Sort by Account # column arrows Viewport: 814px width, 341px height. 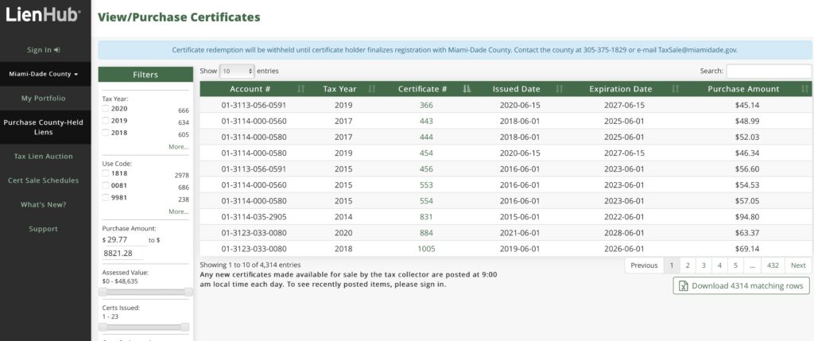[301, 89]
